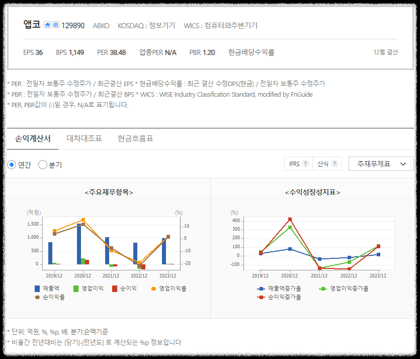Toggle the 매출액증가율 legend marker

[x=261, y=289]
